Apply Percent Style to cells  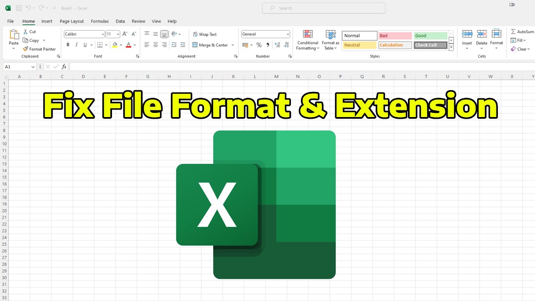click(x=259, y=45)
